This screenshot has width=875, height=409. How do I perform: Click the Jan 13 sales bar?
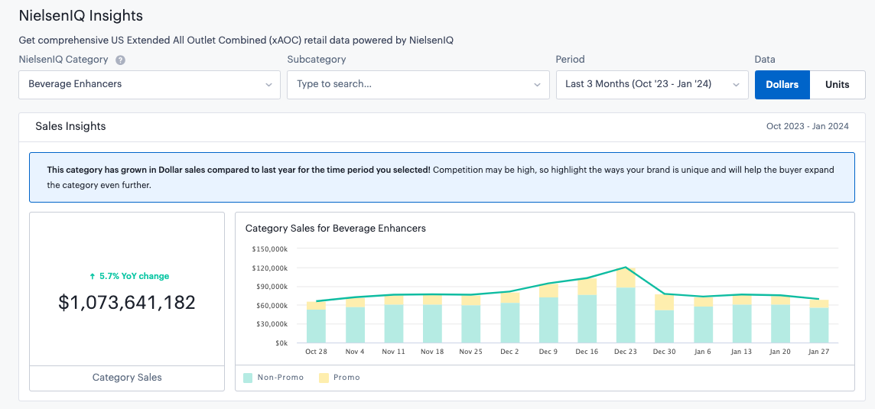point(742,319)
